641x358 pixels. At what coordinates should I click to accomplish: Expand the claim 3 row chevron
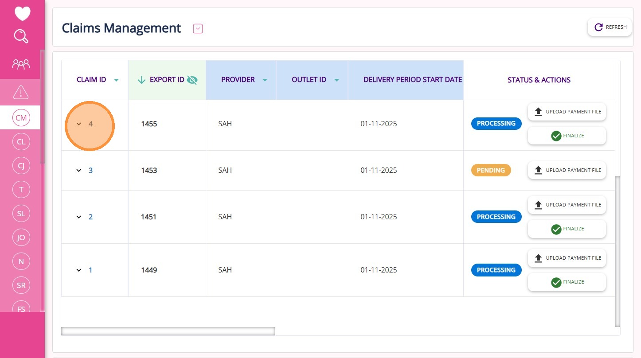[x=79, y=170]
